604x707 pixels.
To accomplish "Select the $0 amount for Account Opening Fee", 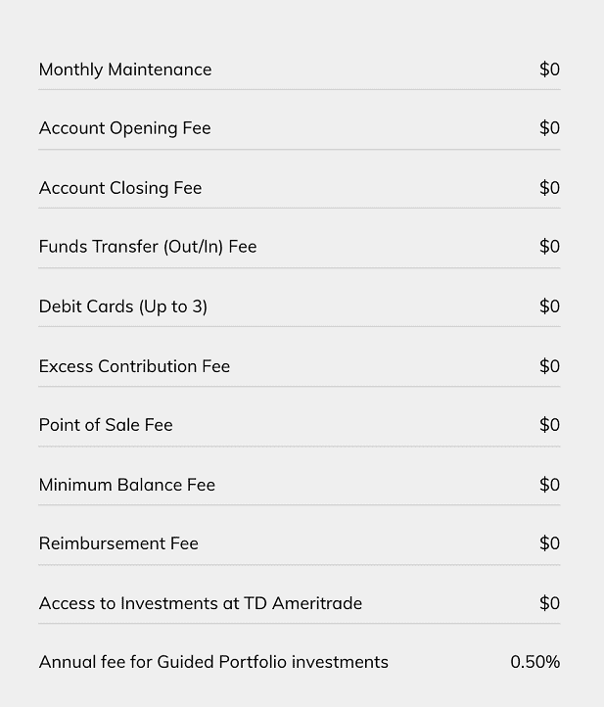I will (x=549, y=128).
